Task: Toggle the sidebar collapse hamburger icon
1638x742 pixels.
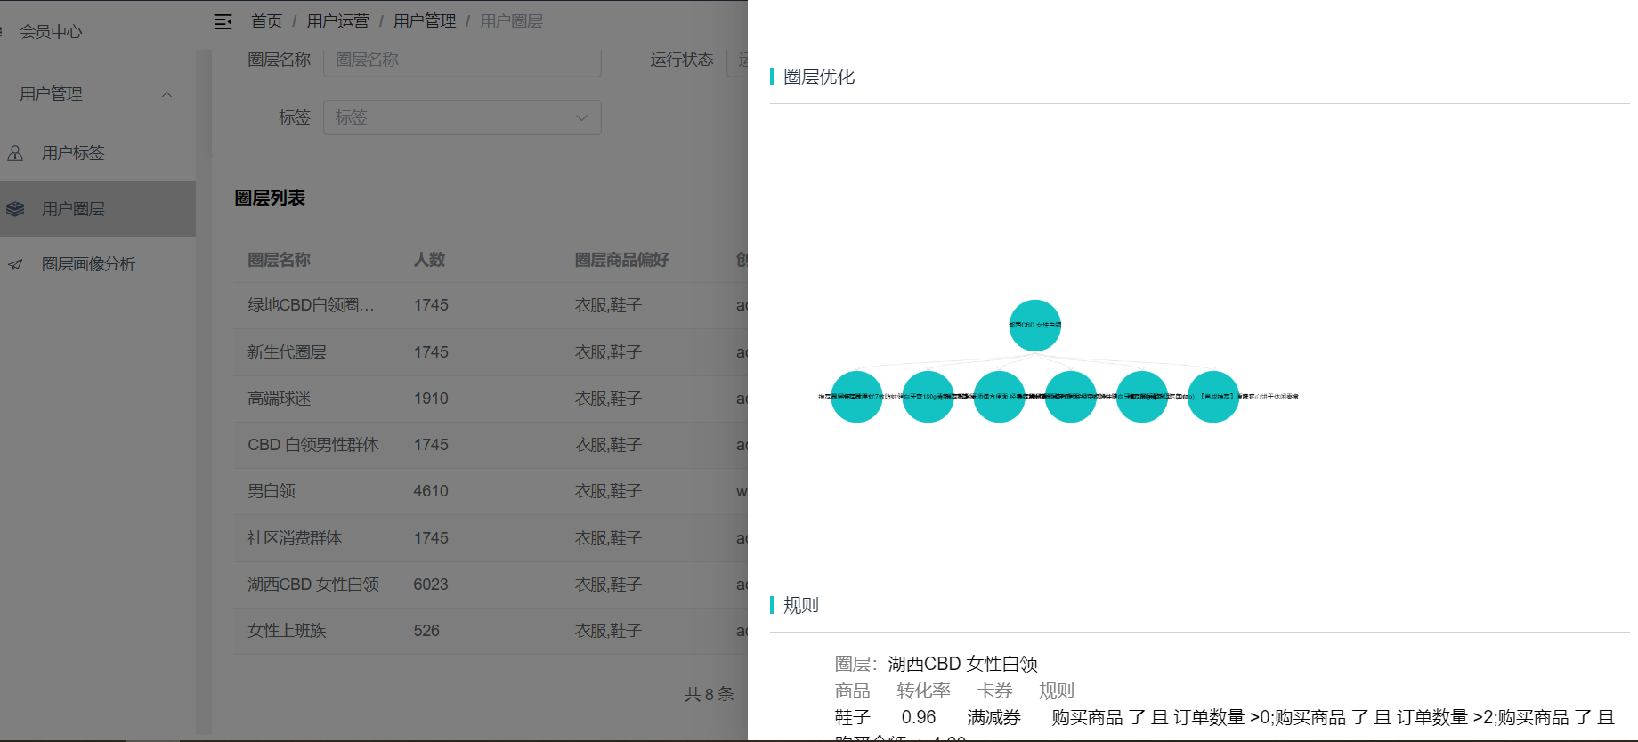Action: [223, 21]
